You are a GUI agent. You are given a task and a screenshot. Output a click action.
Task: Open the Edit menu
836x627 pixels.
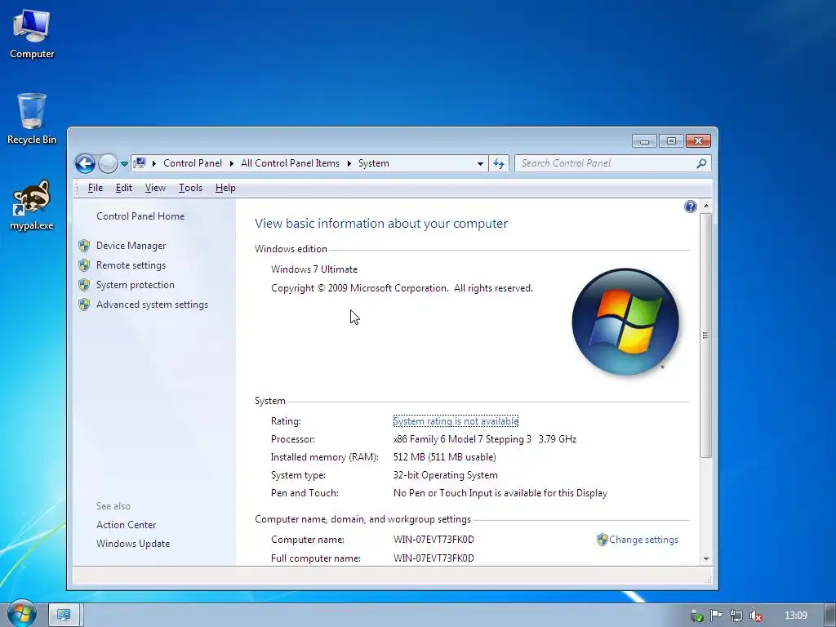point(124,188)
